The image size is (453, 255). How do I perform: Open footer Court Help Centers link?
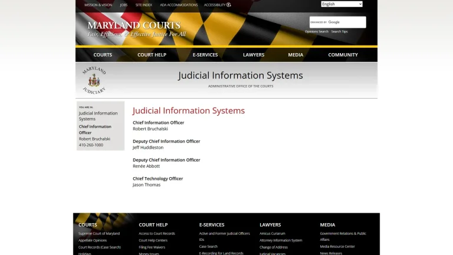[153, 240]
